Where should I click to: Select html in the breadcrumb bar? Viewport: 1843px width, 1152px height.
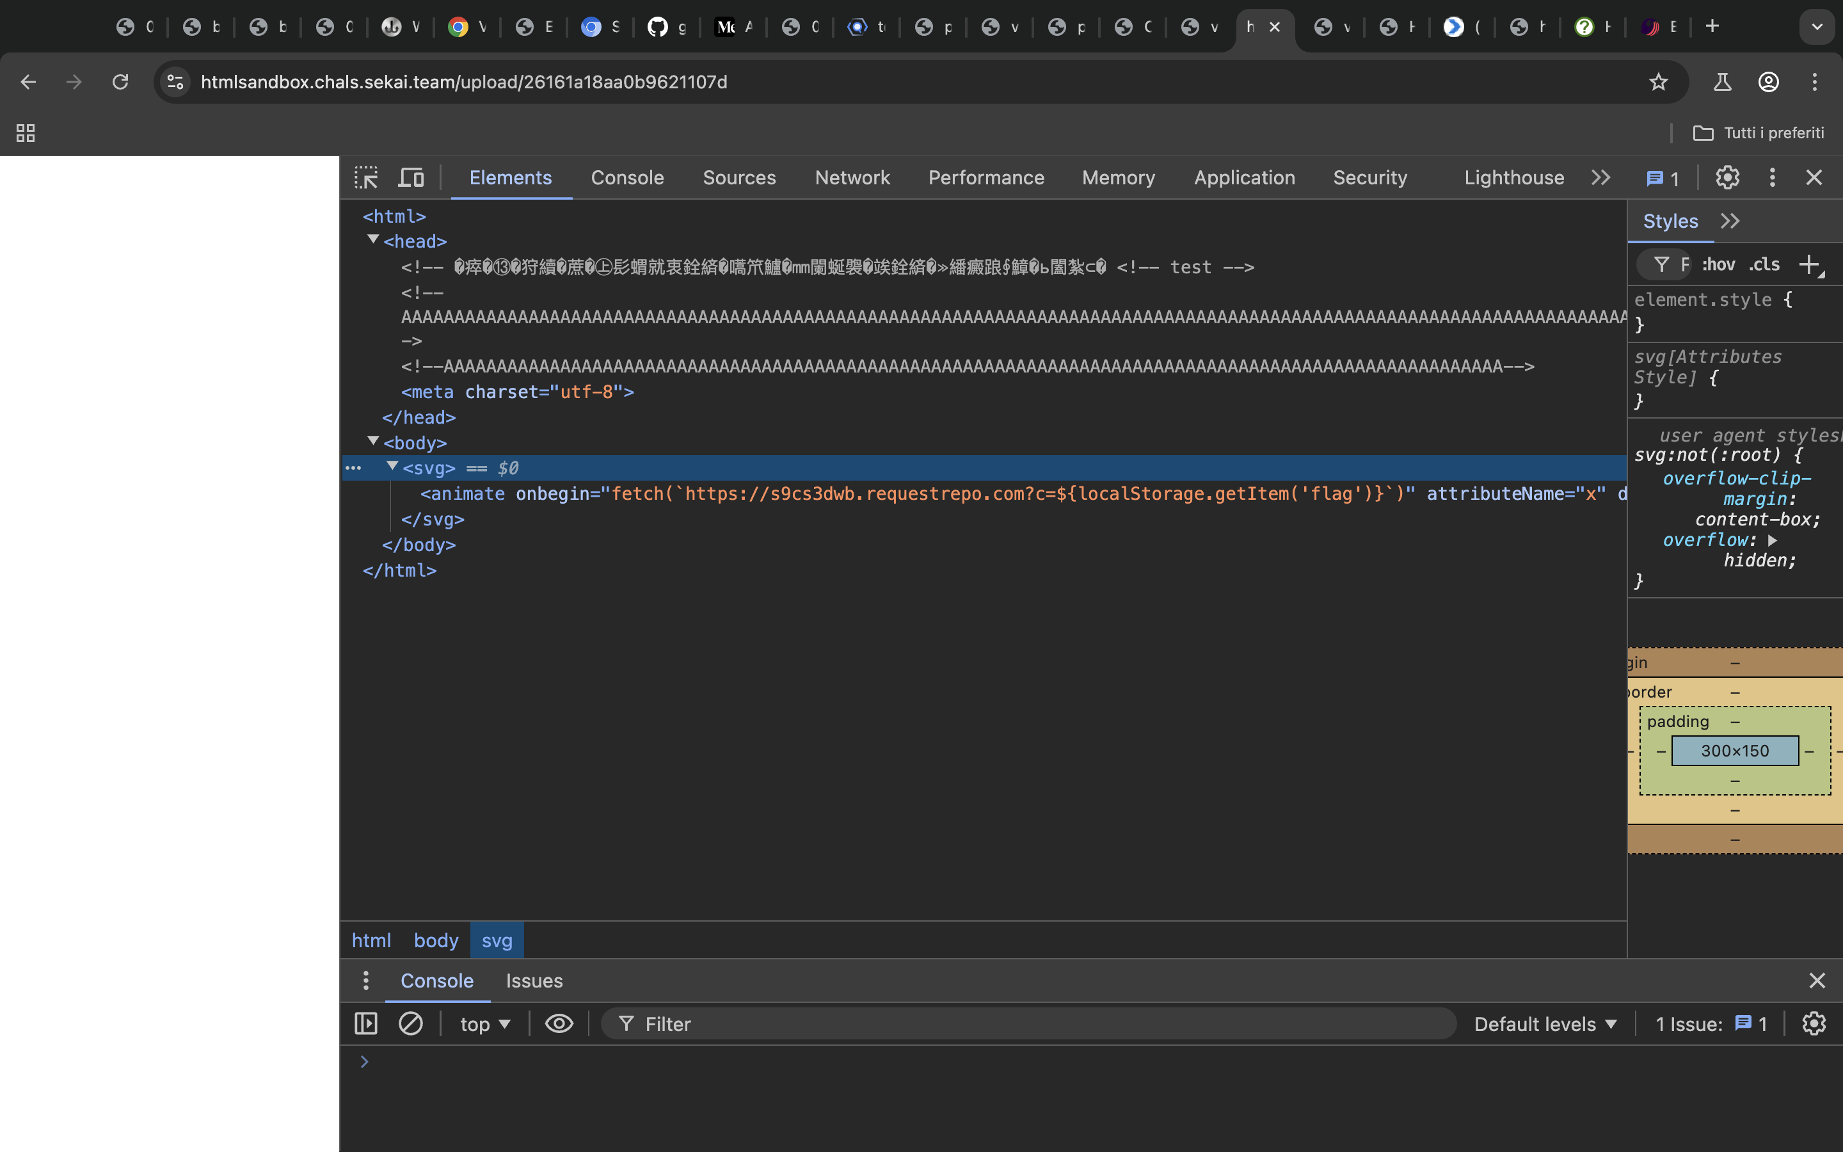(x=371, y=940)
